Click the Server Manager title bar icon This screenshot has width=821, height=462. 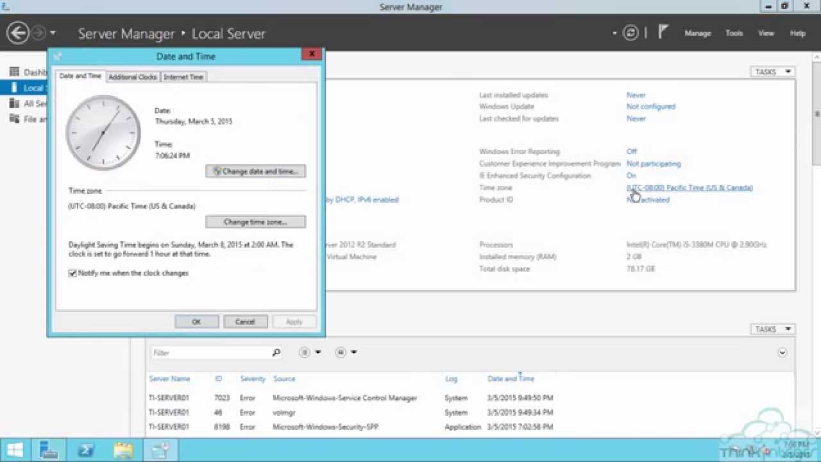pos(6,6)
